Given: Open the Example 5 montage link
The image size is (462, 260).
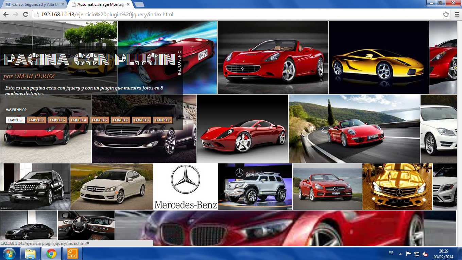Looking at the screenshot, I should coord(100,120).
